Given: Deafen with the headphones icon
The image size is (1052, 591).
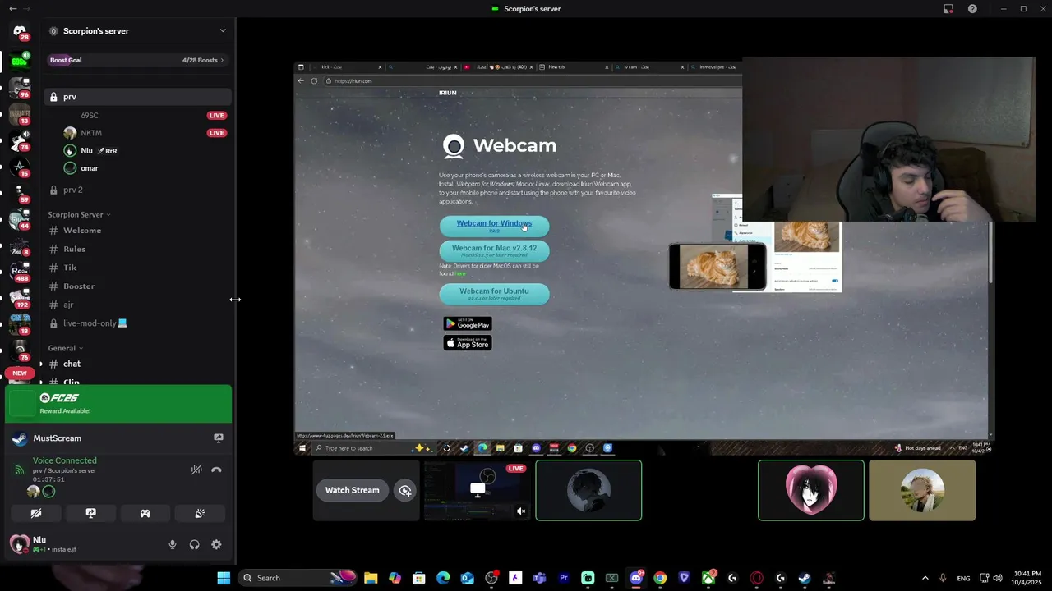Looking at the screenshot, I should click(194, 544).
